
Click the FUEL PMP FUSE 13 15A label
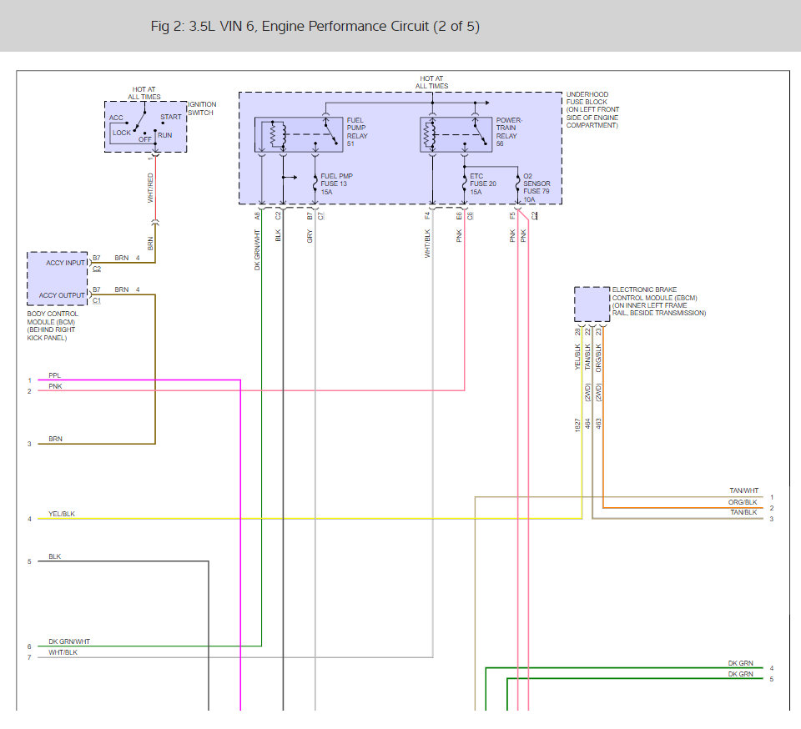(x=336, y=184)
